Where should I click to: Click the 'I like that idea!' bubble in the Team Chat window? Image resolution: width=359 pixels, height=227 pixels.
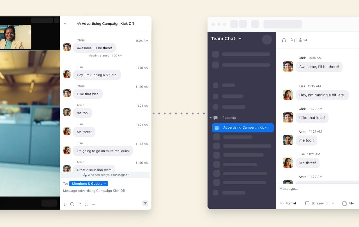[x=312, y=118]
